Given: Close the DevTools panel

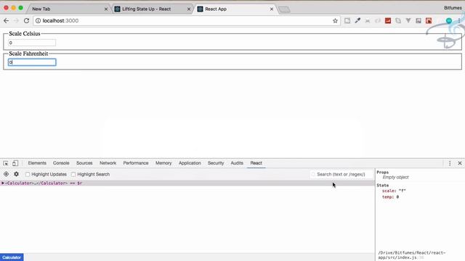Looking at the screenshot, I should point(460,163).
